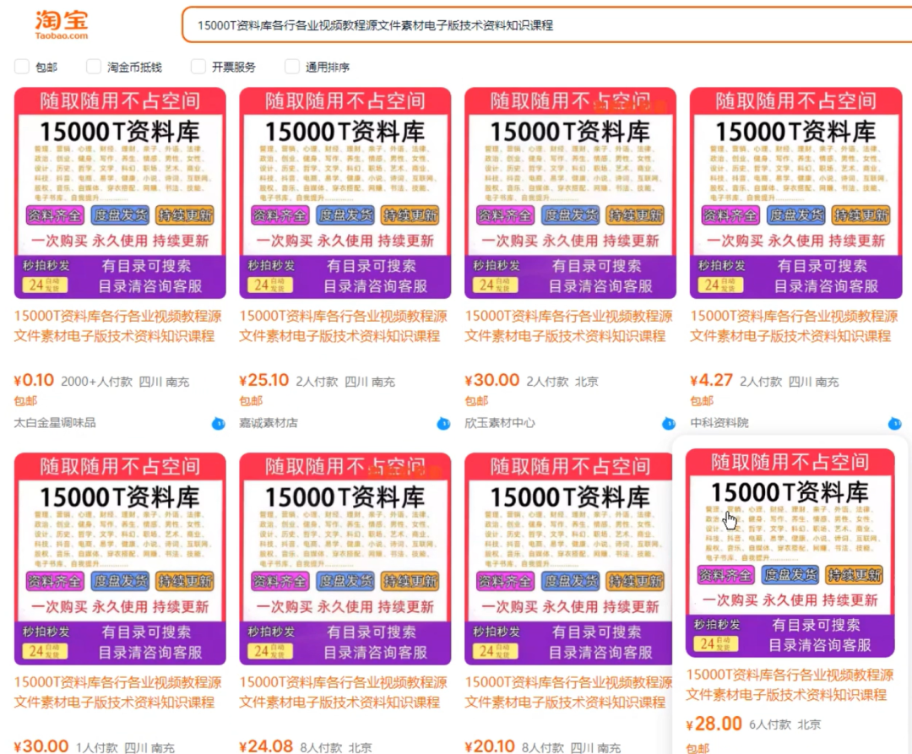912x754 pixels.
Task: Click 6人付款 北京 text
Action: point(784,724)
